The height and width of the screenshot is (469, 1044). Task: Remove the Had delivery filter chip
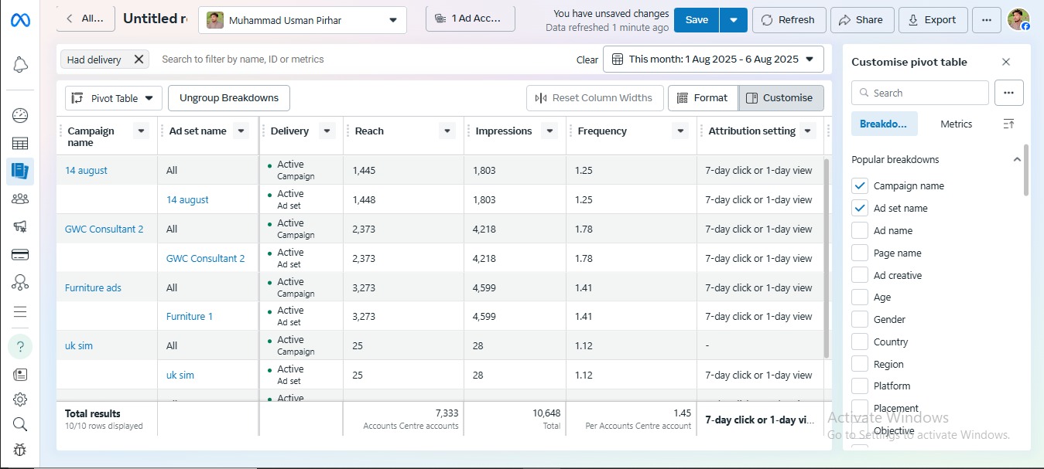139,59
